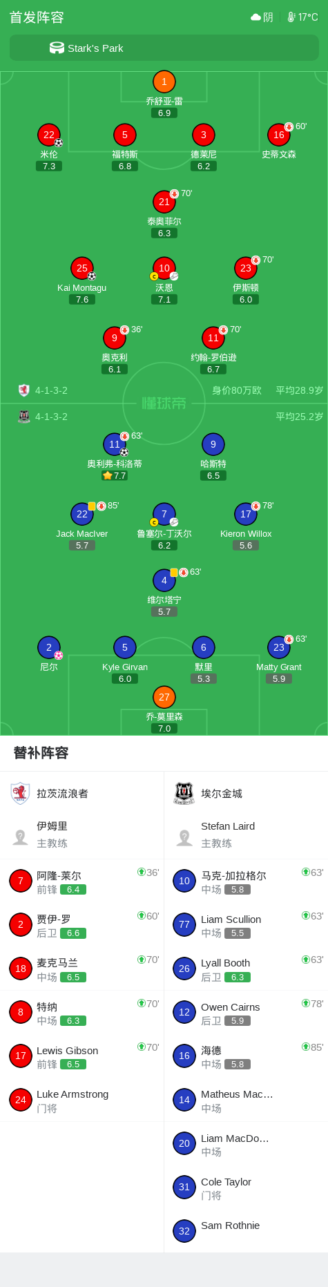Open substitute 阿隆-莱尔 number 7
This screenshot has height=1287, width=328.
click(82, 881)
